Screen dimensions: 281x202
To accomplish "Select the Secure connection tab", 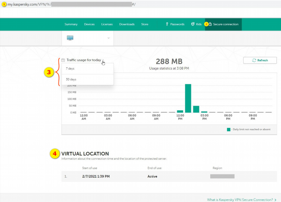I will 223,24.
